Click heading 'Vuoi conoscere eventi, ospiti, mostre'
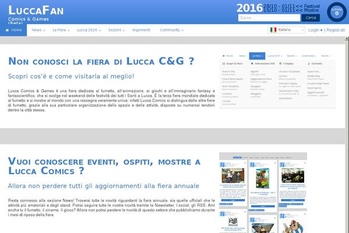 104,167
